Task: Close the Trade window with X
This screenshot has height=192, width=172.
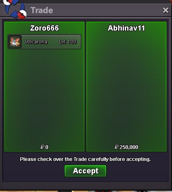Action: (165, 10)
